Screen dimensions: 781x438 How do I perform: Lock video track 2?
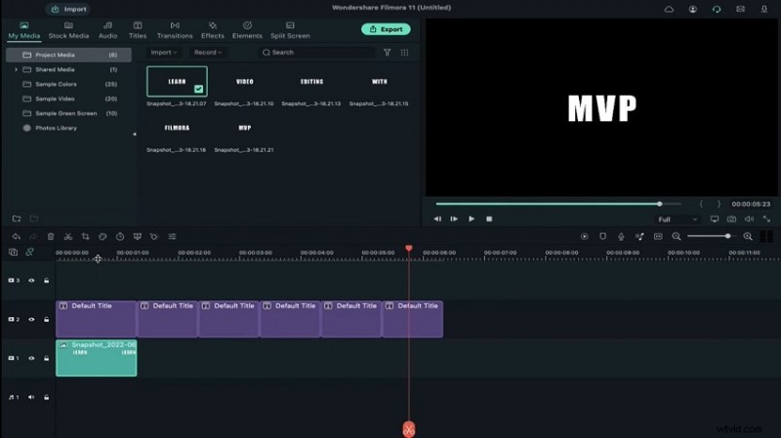46,320
